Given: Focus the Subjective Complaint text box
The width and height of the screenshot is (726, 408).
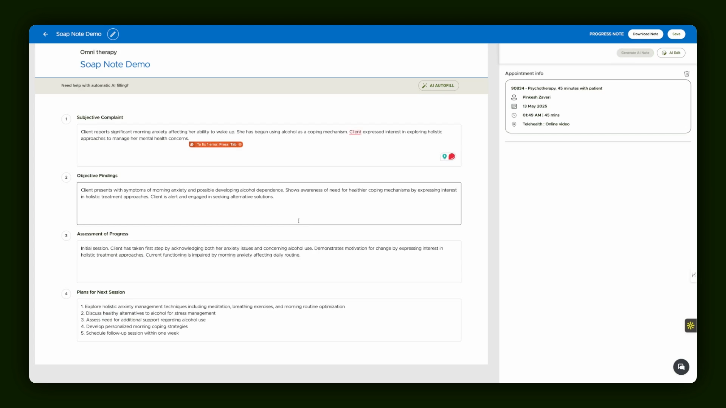Looking at the screenshot, I should [269, 145].
